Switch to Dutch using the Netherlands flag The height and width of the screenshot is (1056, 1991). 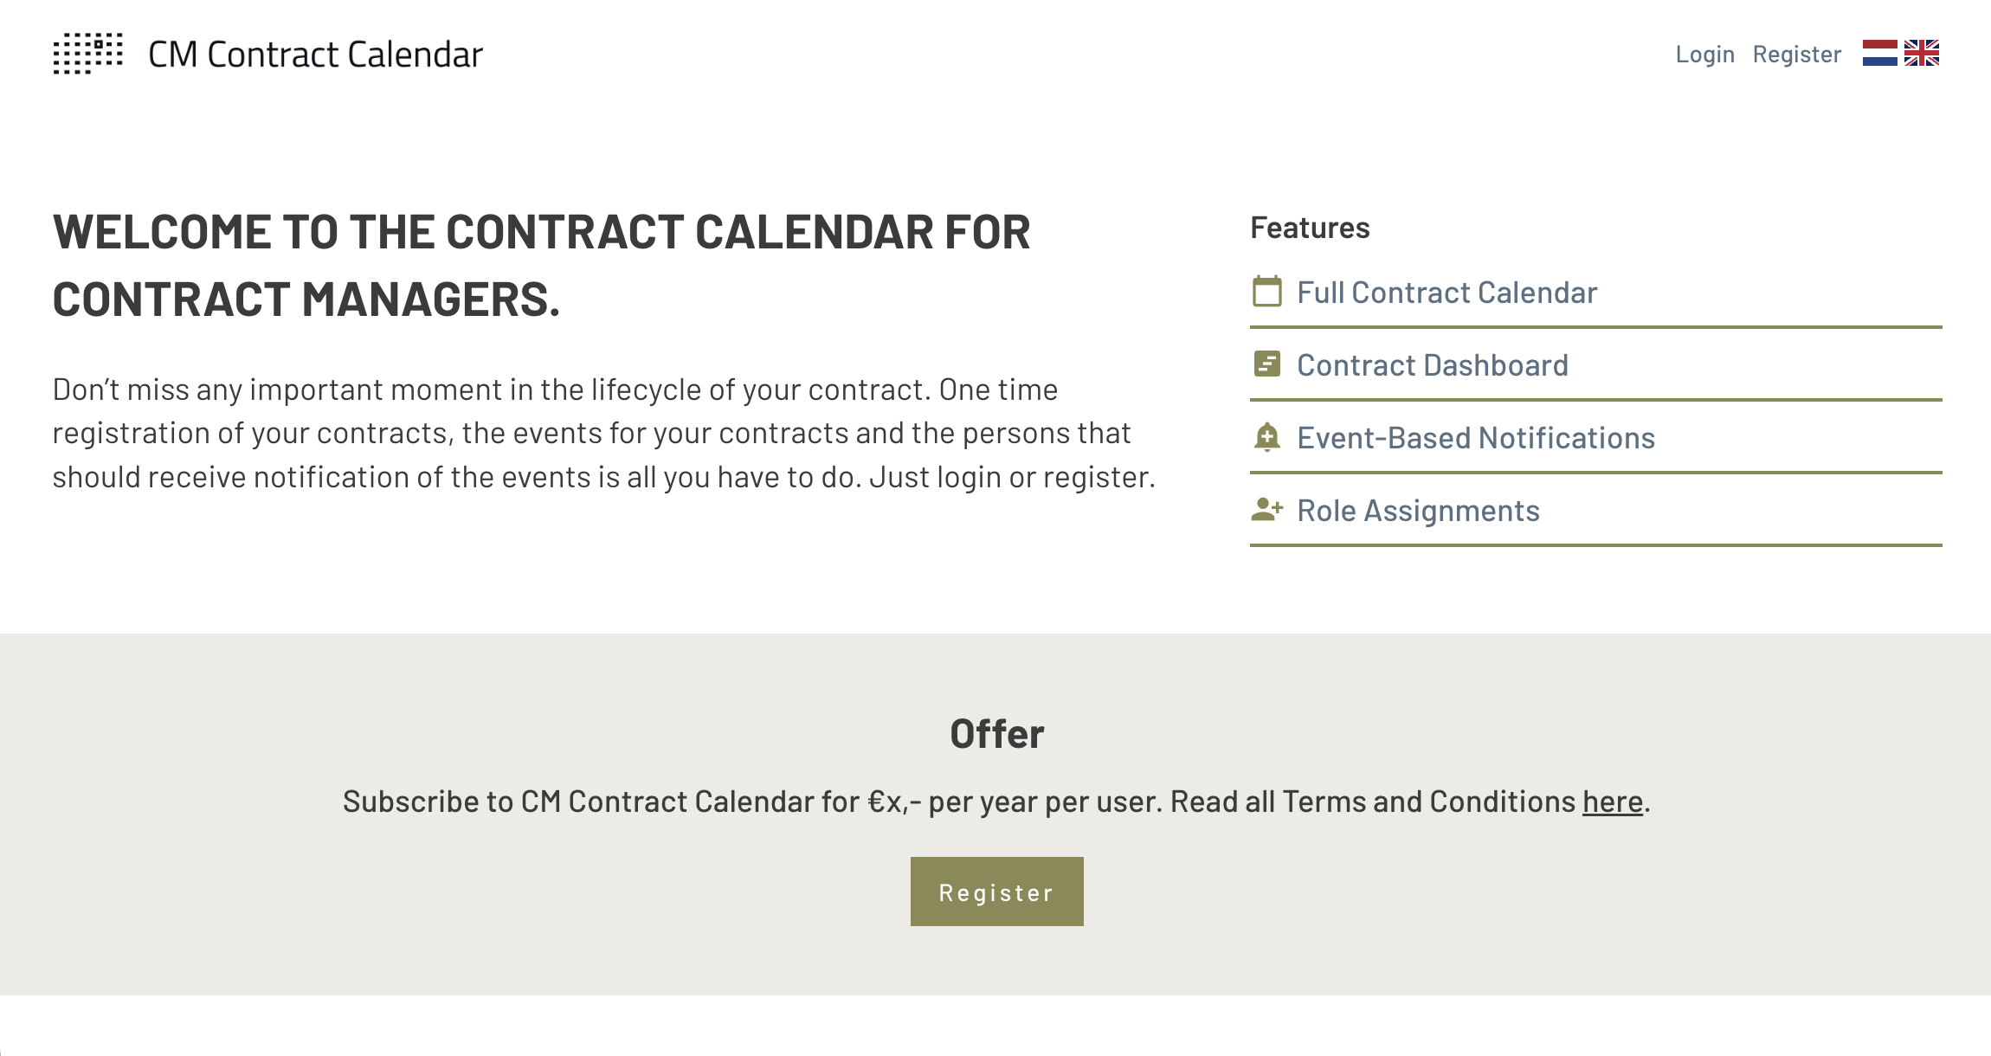(1880, 54)
